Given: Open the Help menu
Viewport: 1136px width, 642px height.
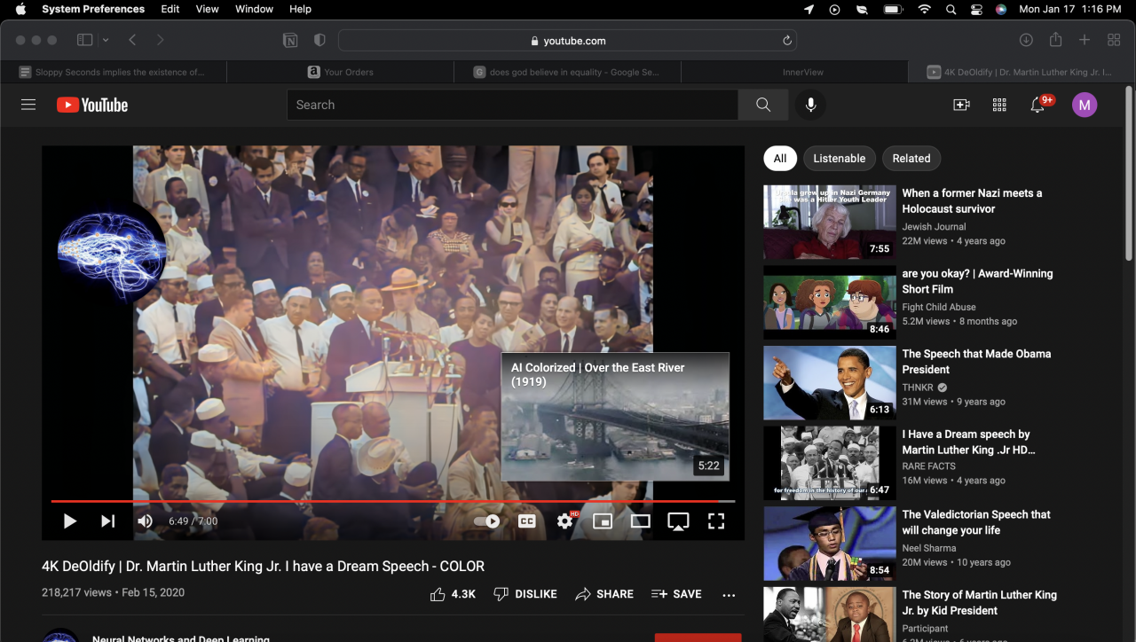Looking at the screenshot, I should point(301,9).
